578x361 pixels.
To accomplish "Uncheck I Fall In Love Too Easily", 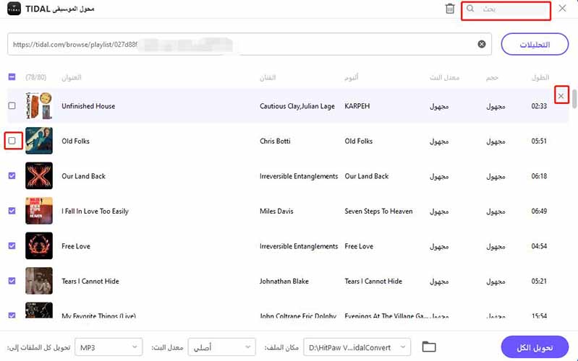I will (x=12, y=211).
